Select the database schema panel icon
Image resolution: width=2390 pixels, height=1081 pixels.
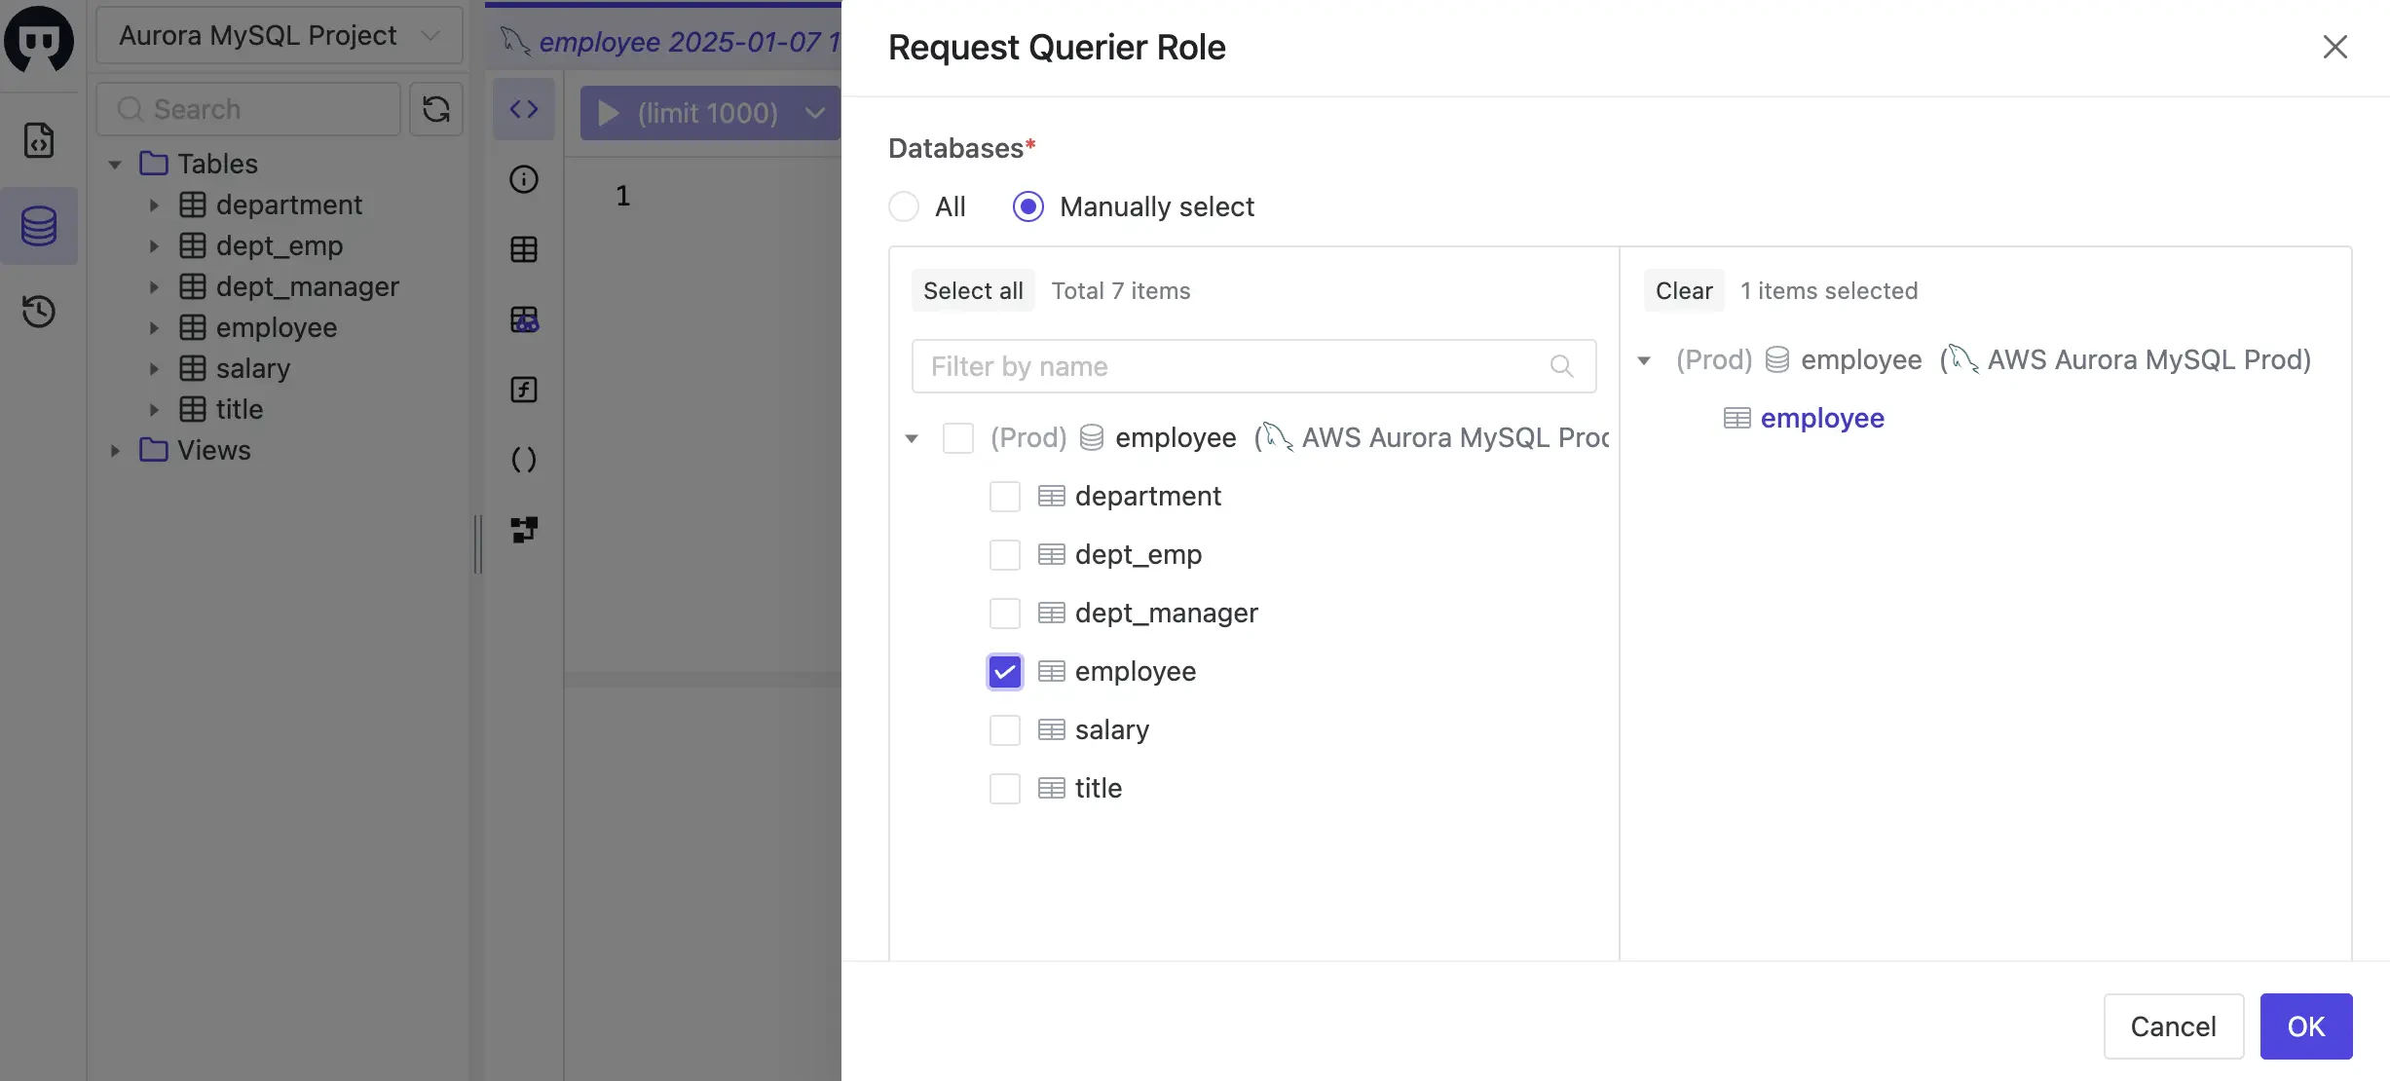click(x=39, y=226)
